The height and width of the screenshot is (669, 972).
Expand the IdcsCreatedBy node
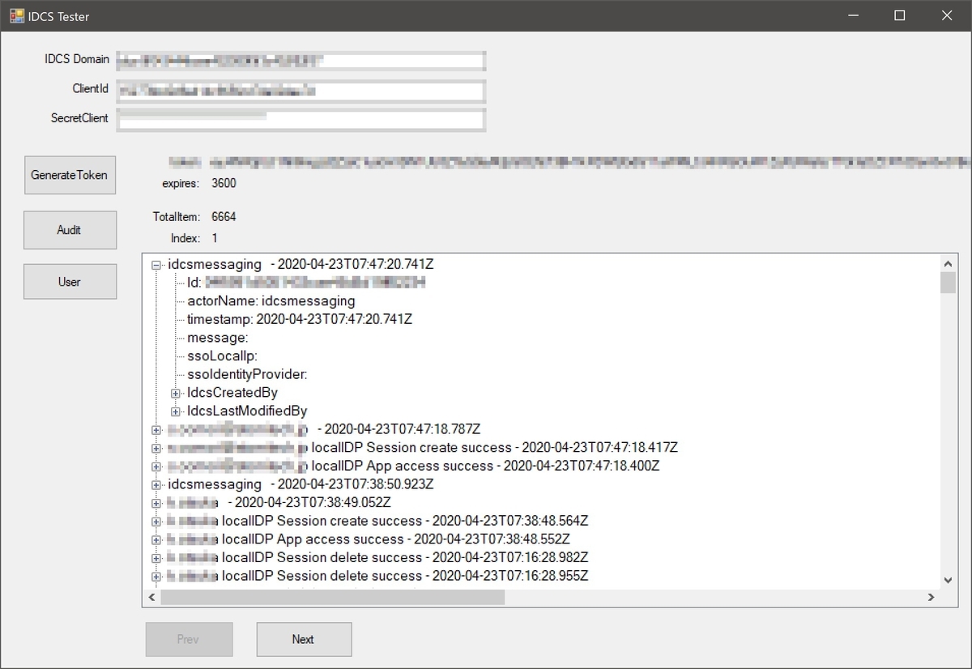tap(176, 393)
